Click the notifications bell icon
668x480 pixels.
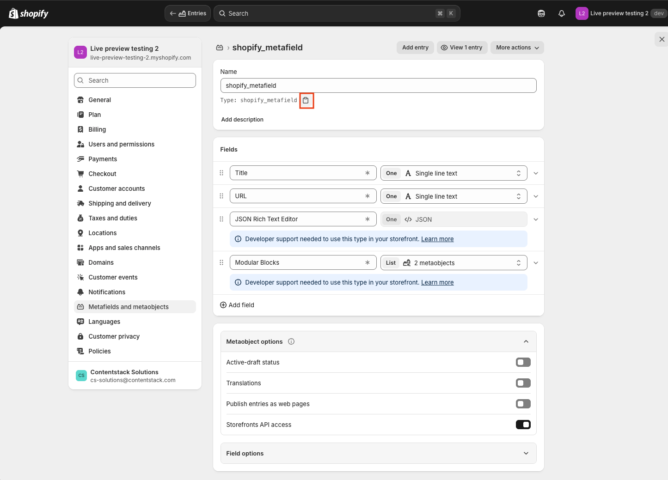[x=561, y=13]
